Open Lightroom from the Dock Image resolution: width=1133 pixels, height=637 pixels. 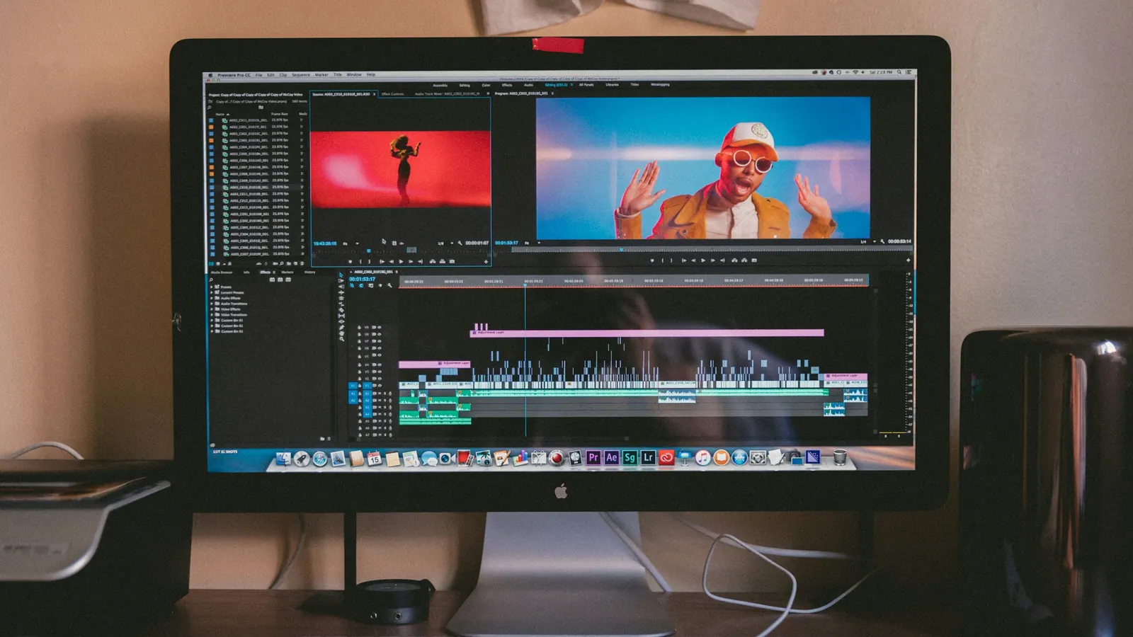tap(647, 458)
